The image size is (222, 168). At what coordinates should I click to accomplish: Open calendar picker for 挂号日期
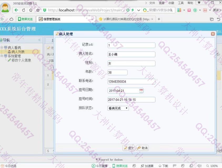[x=141, y=91]
